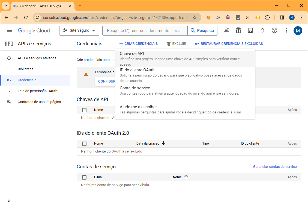Click the Contratos de uso de página icon

pos(9,102)
